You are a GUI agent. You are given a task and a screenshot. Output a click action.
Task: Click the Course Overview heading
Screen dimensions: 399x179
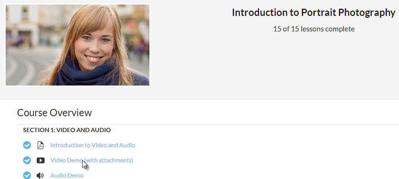point(54,113)
